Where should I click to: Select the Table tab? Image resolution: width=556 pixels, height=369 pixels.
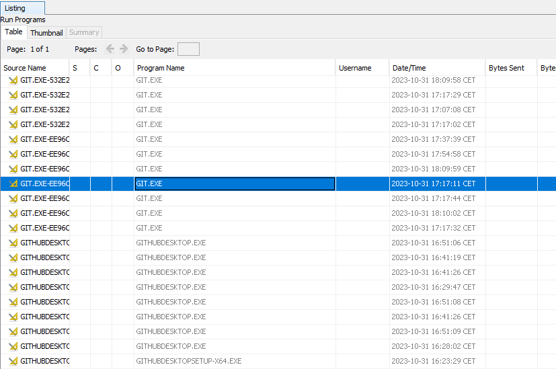tap(13, 32)
